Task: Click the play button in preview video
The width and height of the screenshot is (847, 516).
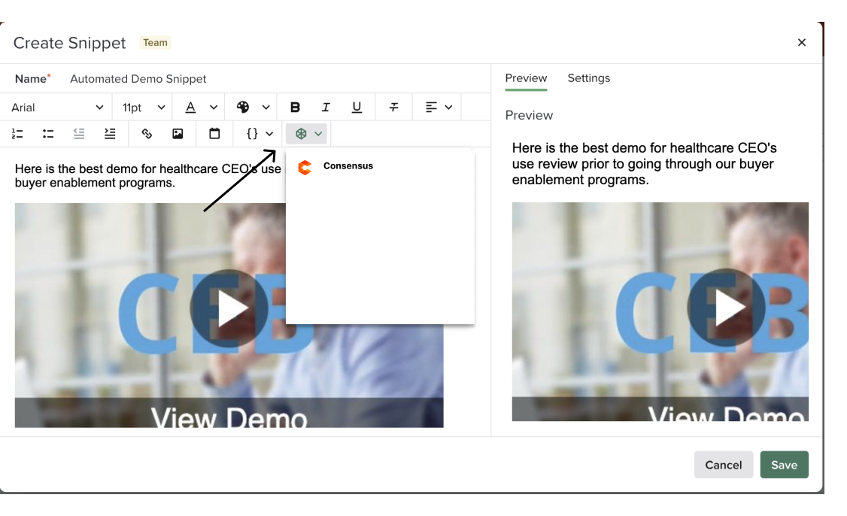Action: (x=726, y=308)
